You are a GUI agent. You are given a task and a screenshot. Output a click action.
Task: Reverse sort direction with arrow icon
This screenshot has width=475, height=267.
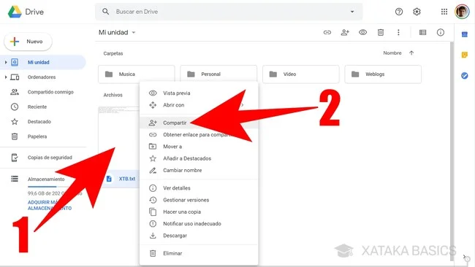pos(411,53)
